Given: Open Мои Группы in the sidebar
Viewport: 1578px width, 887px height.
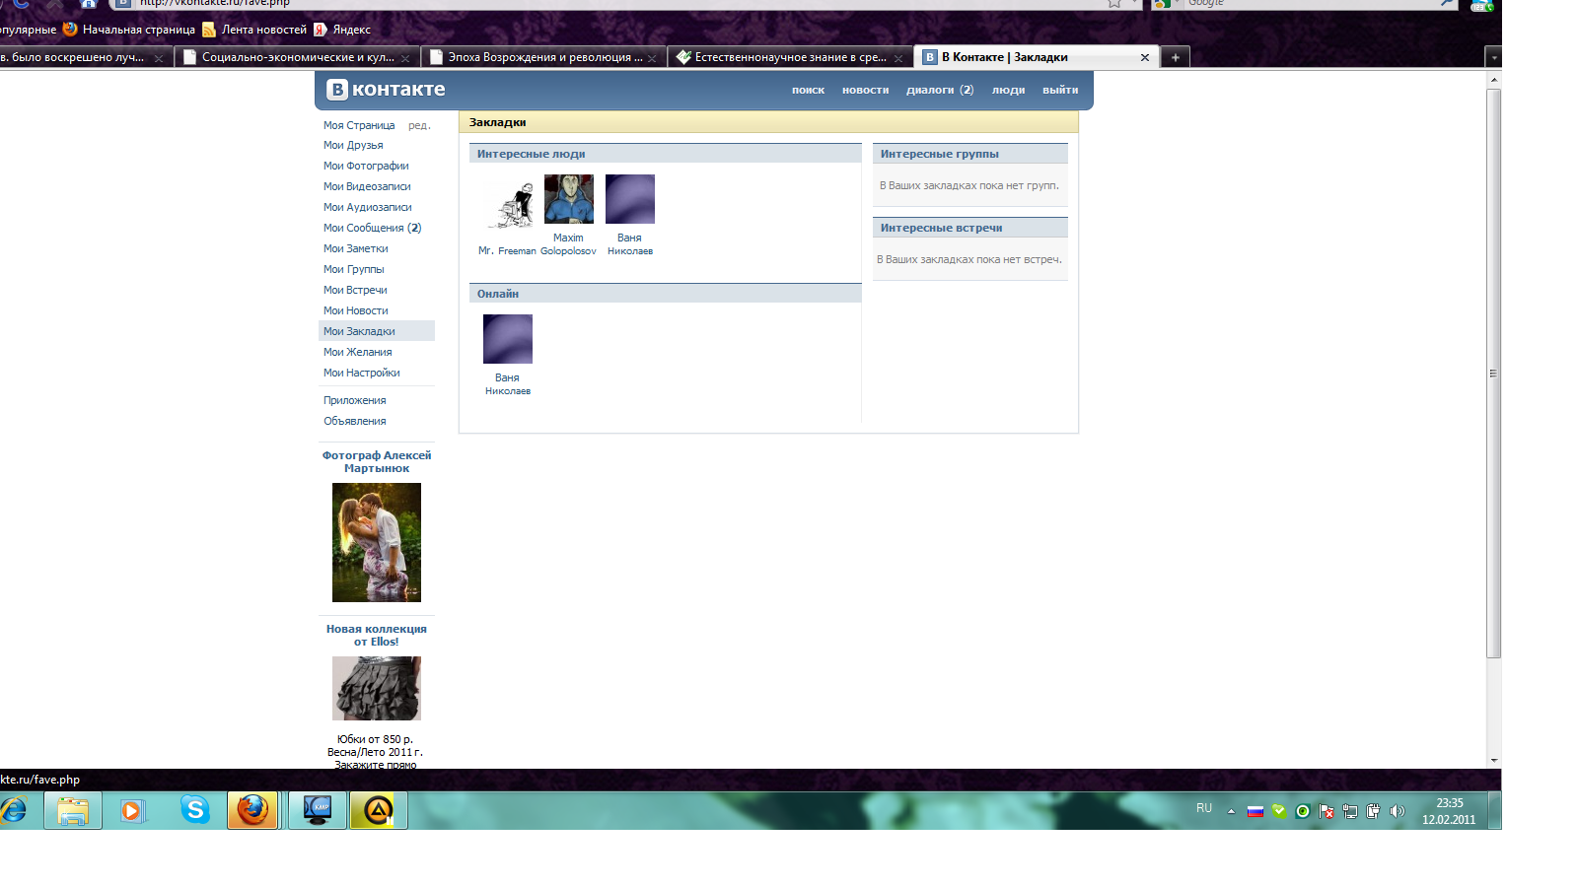Looking at the screenshot, I should click(354, 269).
